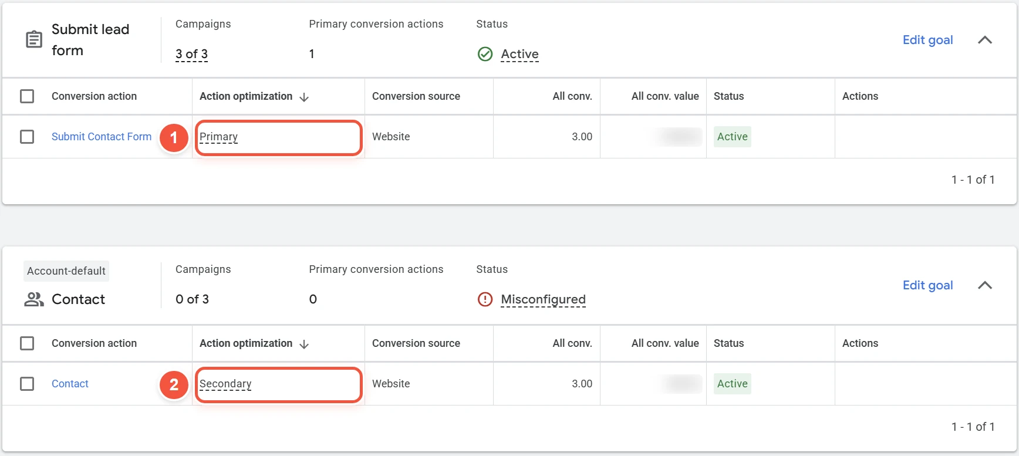Click the Submit lead form clipboard icon

(x=34, y=40)
